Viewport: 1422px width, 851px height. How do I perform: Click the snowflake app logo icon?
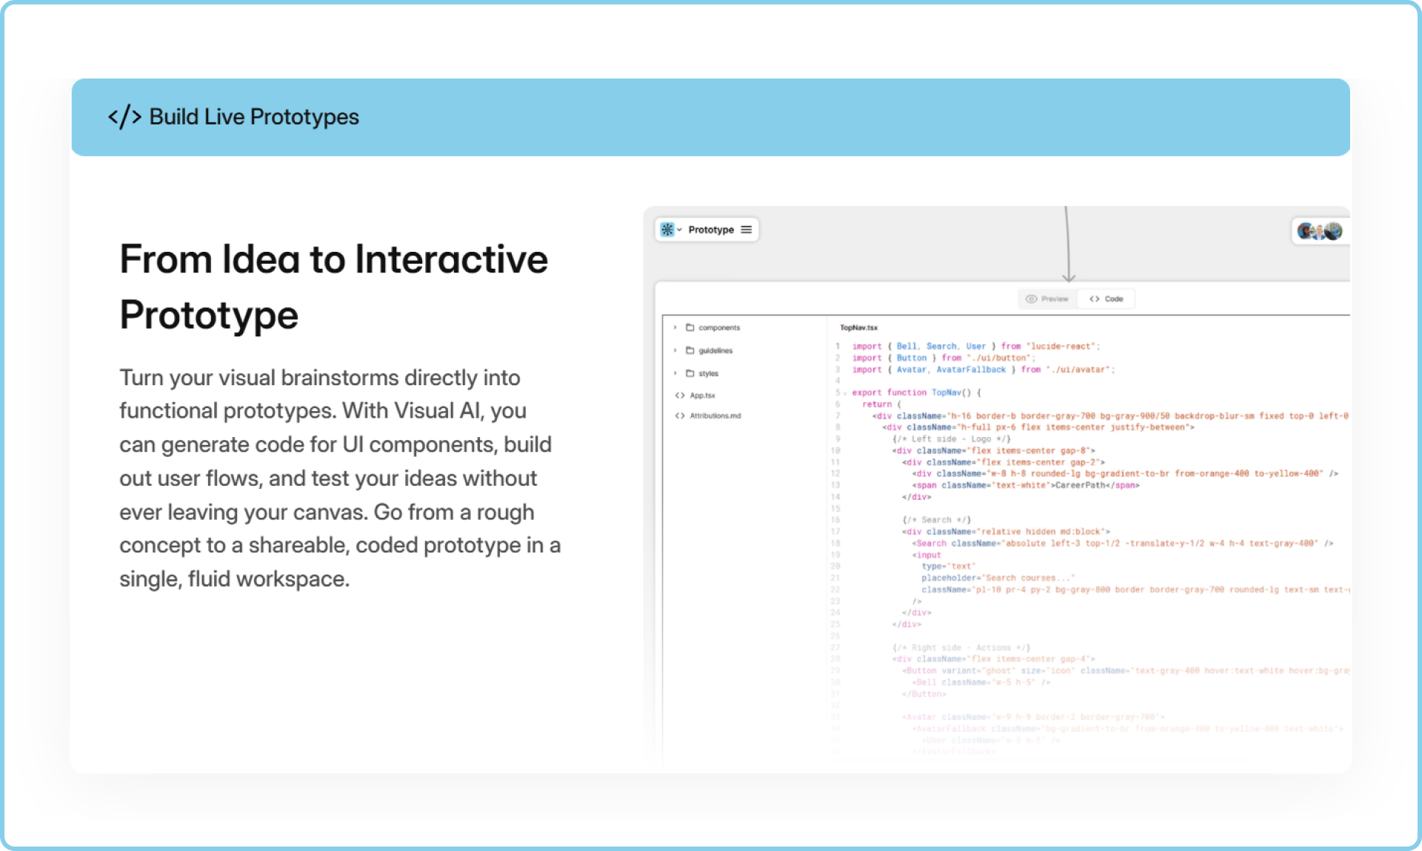click(x=668, y=230)
